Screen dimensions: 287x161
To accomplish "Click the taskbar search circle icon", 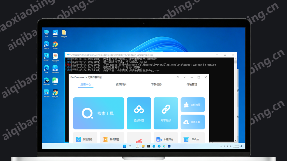I will coord(130,146).
